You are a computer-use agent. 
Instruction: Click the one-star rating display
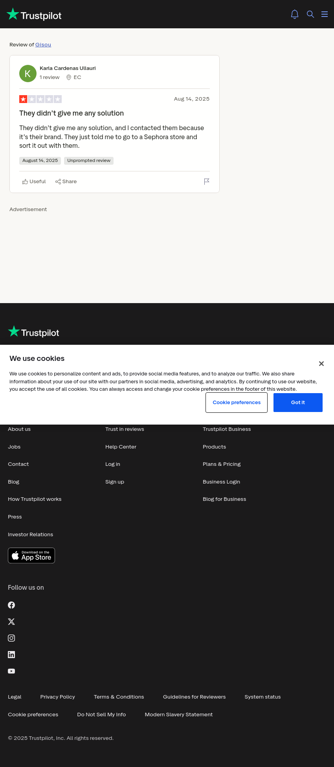pos(40,99)
